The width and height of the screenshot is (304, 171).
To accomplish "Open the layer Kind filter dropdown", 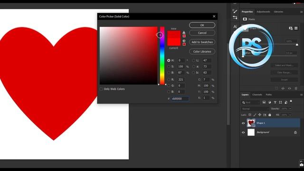I will tap(250, 103).
